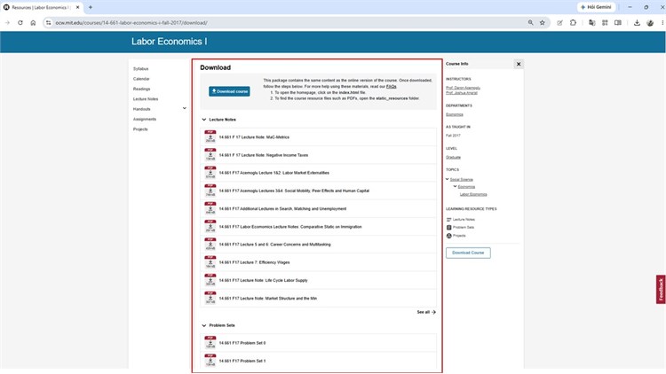666x374 pixels.
Task: Download PDF icon for Problem Set 1
Action: [210, 361]
